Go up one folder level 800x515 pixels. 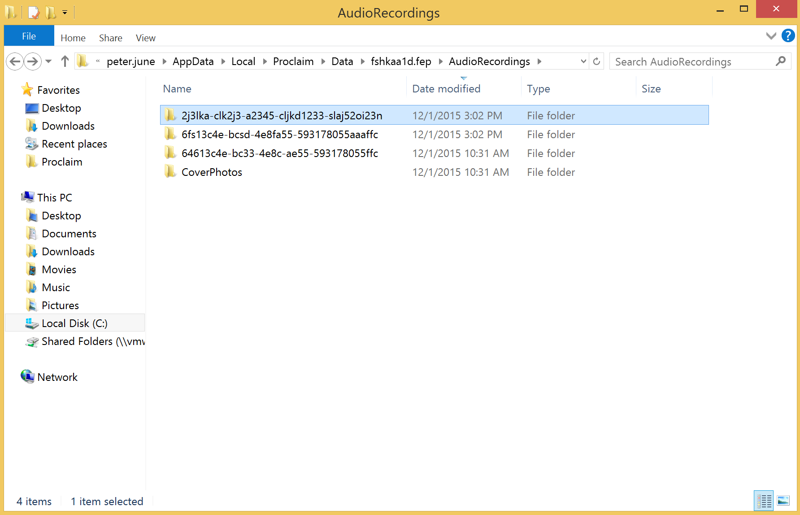click(x=65, y=61)
